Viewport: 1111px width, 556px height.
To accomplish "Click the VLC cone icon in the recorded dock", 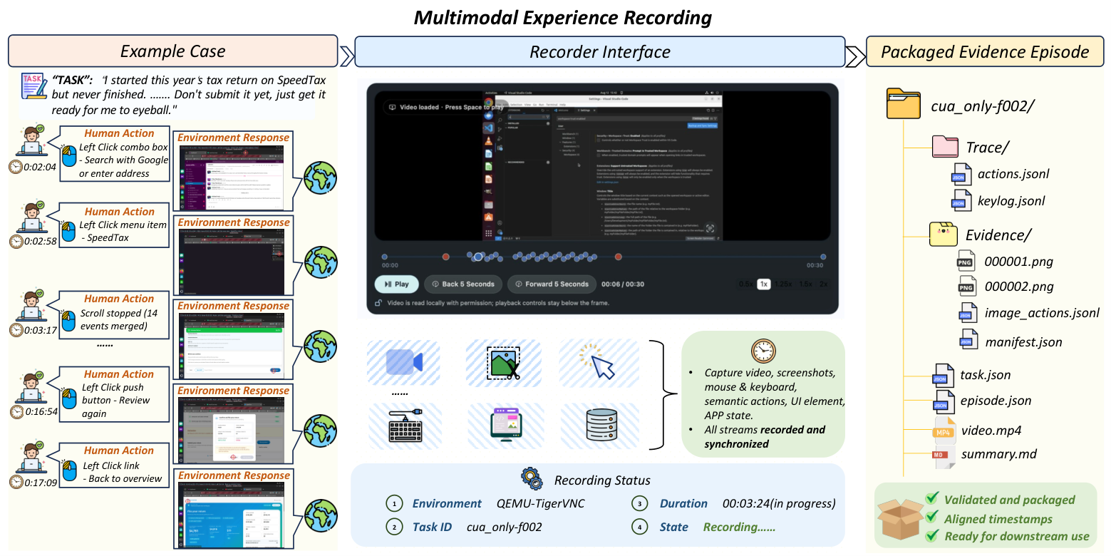I will click(489, 140).
